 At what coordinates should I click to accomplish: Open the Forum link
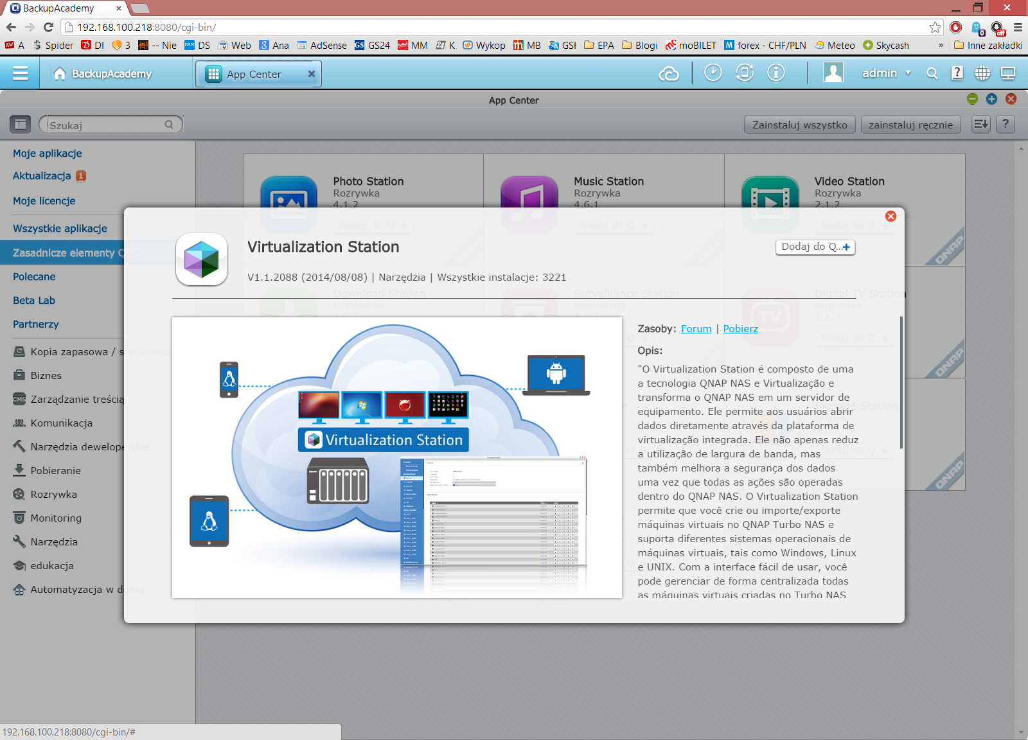696,329
